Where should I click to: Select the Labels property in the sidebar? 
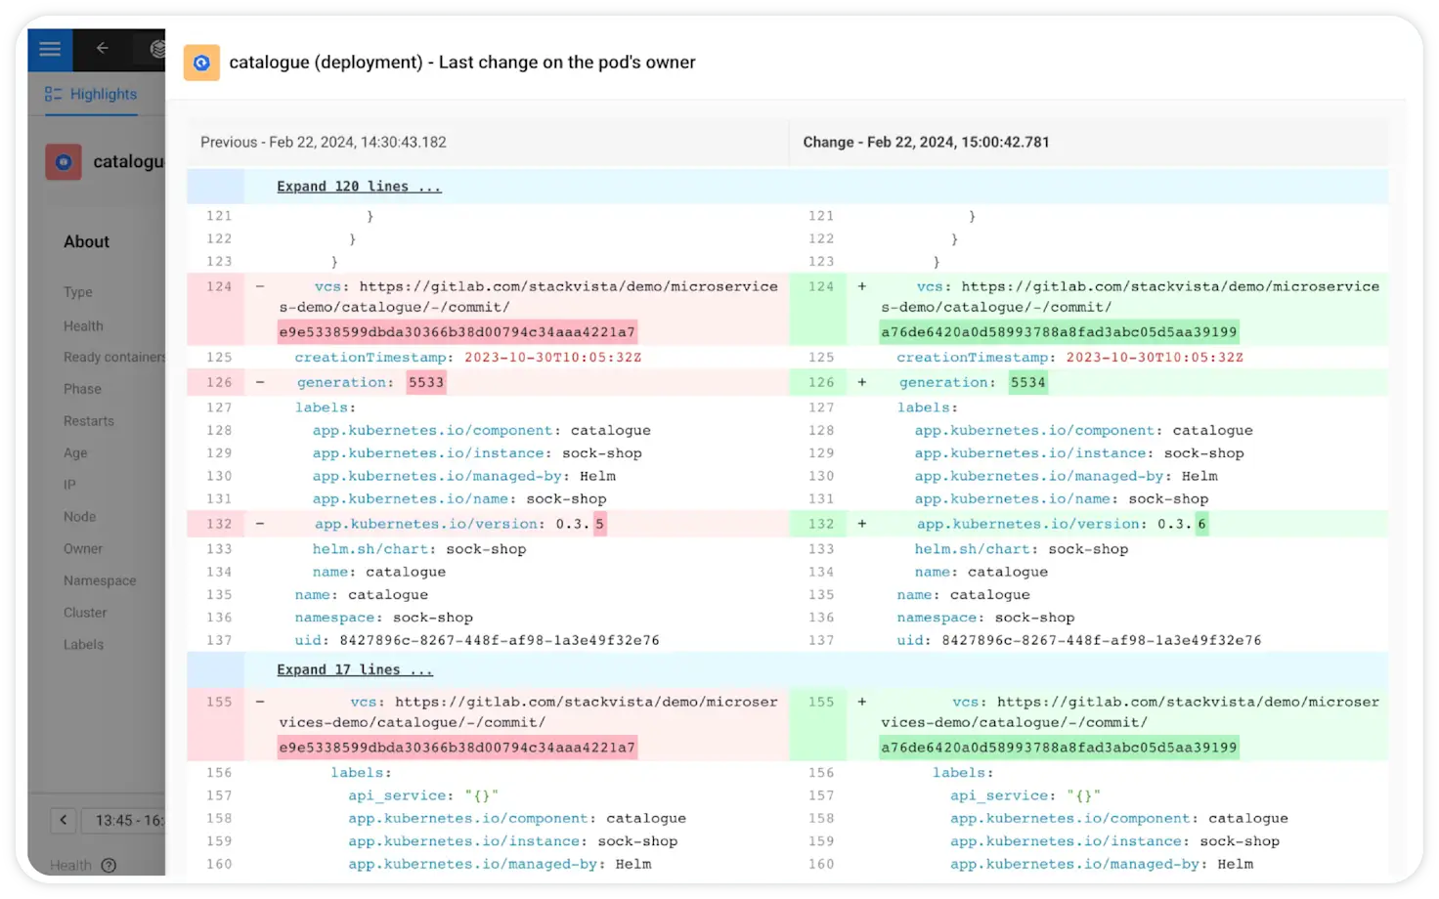pyautogui.click(x=83, y=644)
